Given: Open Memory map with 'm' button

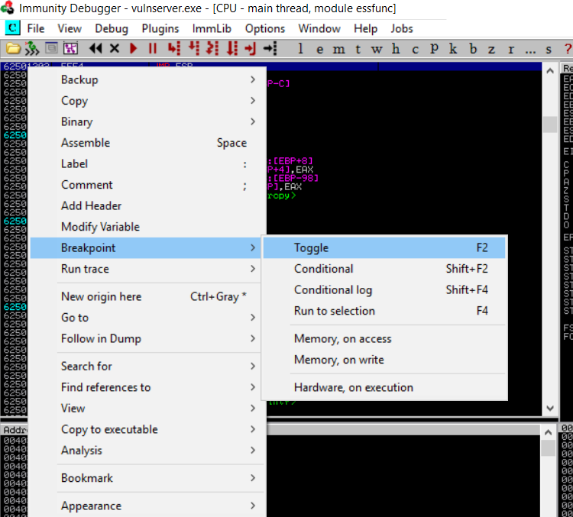Looking at the screenshot, I should coord(338,49).
